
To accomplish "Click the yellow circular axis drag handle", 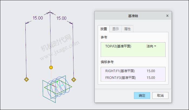I will (x=51, y=67).
